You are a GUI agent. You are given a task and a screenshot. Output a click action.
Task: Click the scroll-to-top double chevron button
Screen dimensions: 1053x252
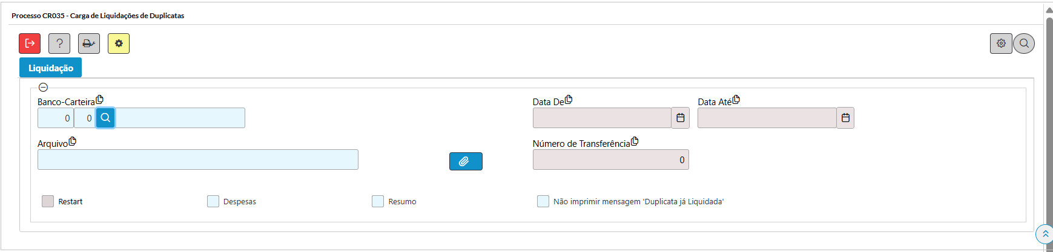(1045, 233)
